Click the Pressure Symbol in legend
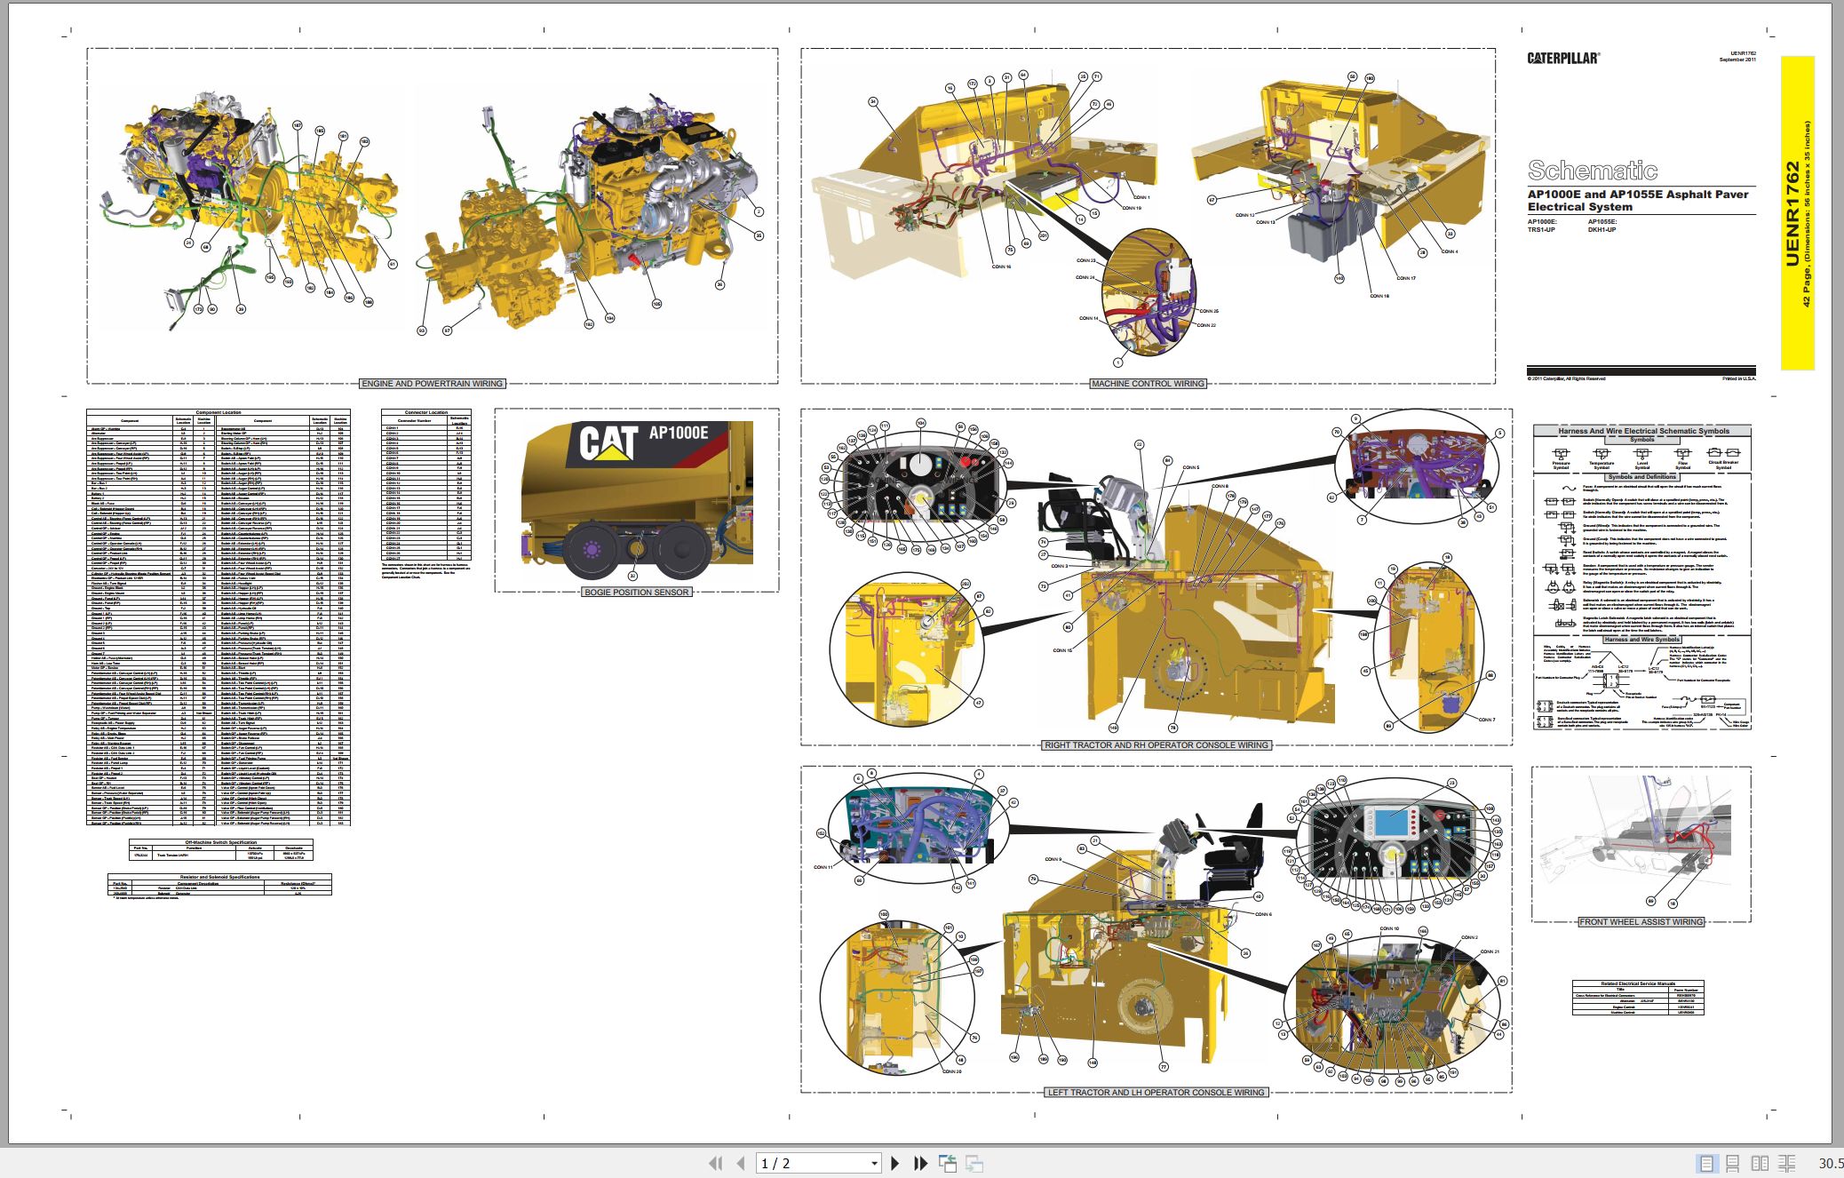1844x1178 pixels. pos(1561,458)
